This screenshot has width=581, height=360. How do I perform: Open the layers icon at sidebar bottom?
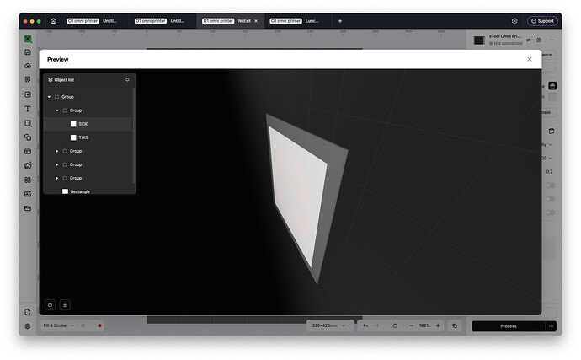[x=28, y=326]
